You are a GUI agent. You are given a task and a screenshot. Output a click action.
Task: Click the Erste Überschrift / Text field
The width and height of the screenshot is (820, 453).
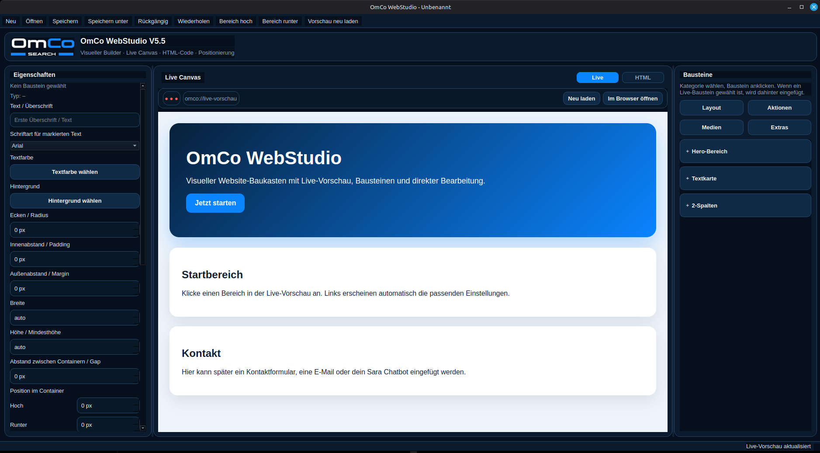[75, 120]
